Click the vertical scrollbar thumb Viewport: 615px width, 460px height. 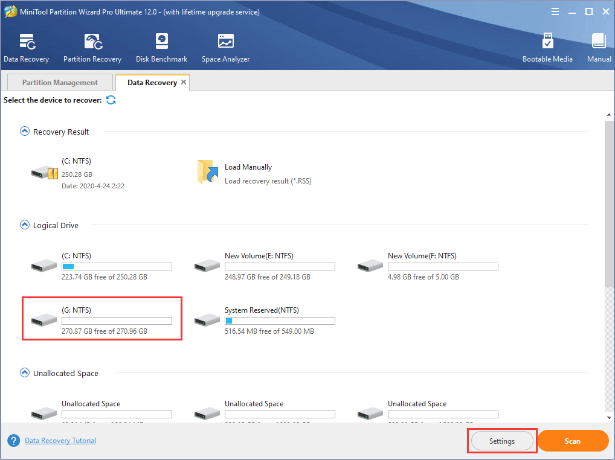point(609,203)
